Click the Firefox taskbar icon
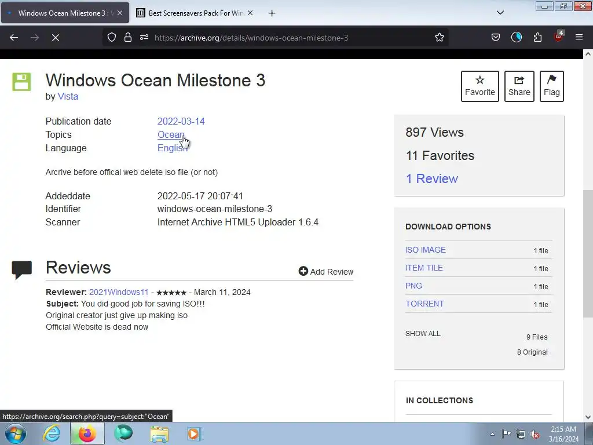The height and width of the screenshot is (445, 593). click(x=87, y=433)
